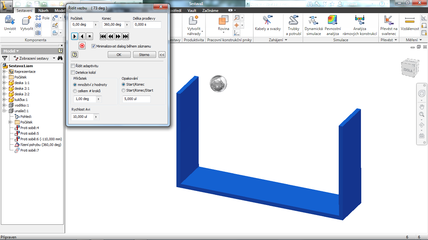Image resolution: width=428 pixels, height=240 pixels.
Task: Select the kulička:1 component
Action: coord(18,100)
